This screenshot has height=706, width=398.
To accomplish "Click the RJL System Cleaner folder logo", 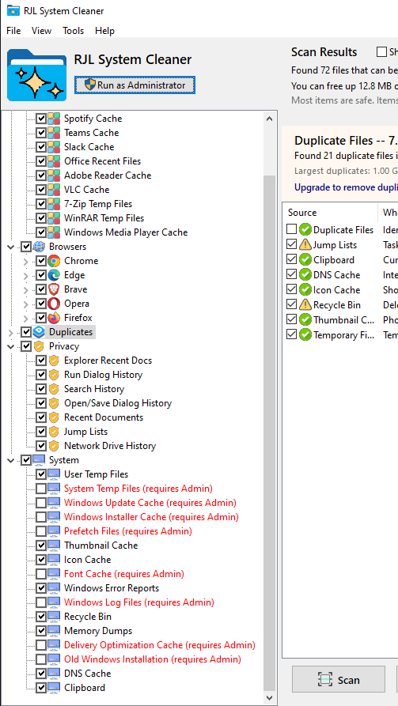I will [37, 75].
